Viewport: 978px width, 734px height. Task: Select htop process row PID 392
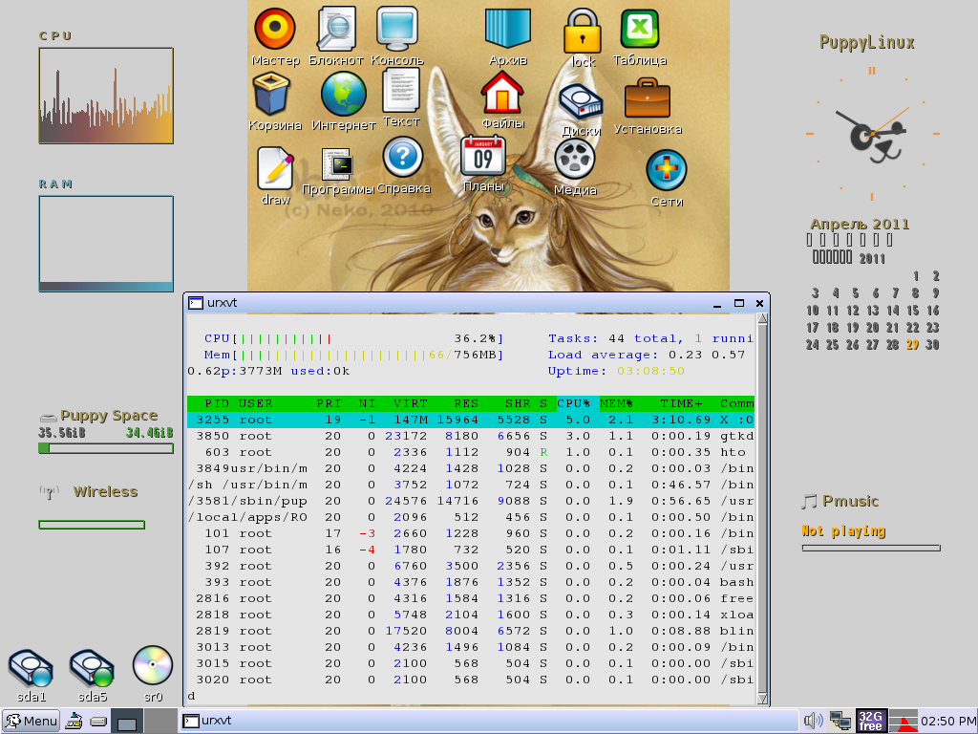(470, 566)
